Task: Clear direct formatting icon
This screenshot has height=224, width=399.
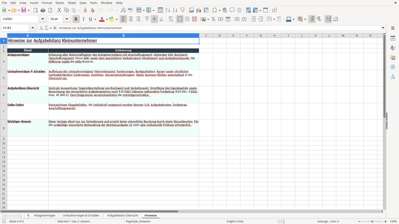Action: (92, 10)
